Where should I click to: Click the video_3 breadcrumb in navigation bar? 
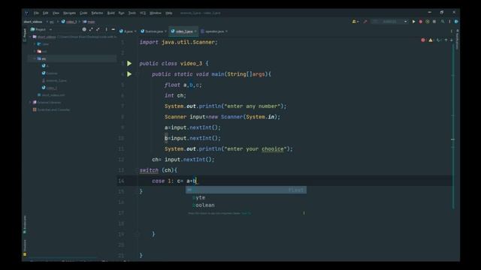69,22
